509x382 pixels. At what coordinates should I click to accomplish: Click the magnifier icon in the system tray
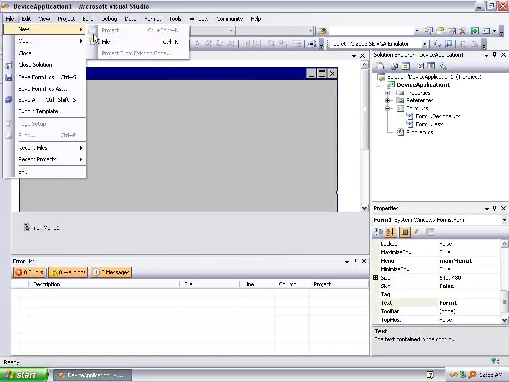tap(472, 375)
